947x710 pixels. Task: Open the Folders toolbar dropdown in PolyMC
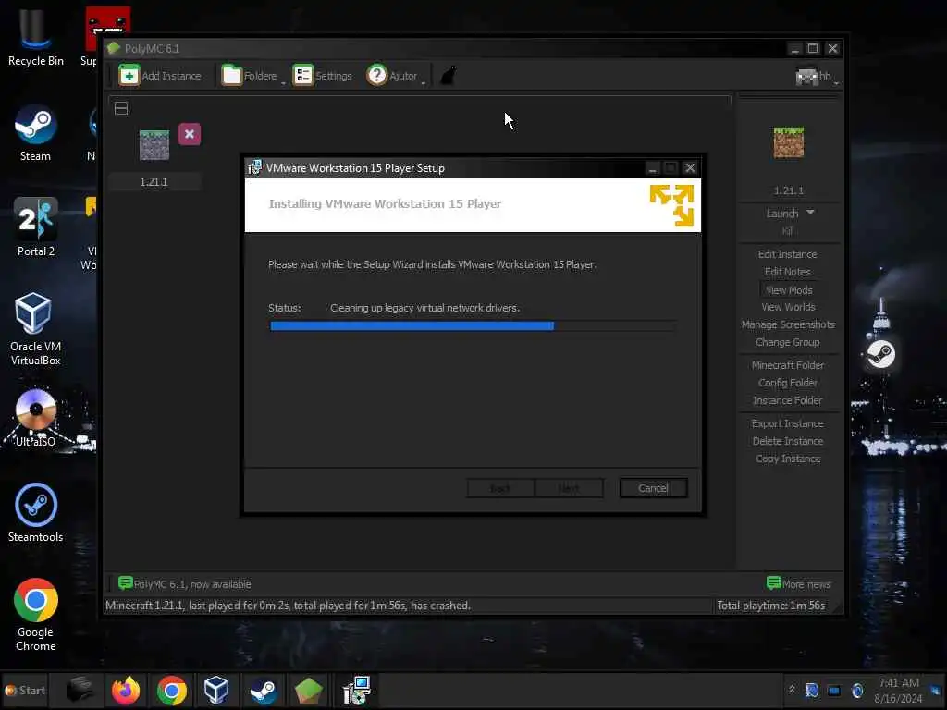pos(253,76)
